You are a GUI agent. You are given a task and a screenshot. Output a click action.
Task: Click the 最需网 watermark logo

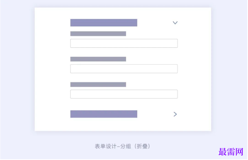(231, 152)
